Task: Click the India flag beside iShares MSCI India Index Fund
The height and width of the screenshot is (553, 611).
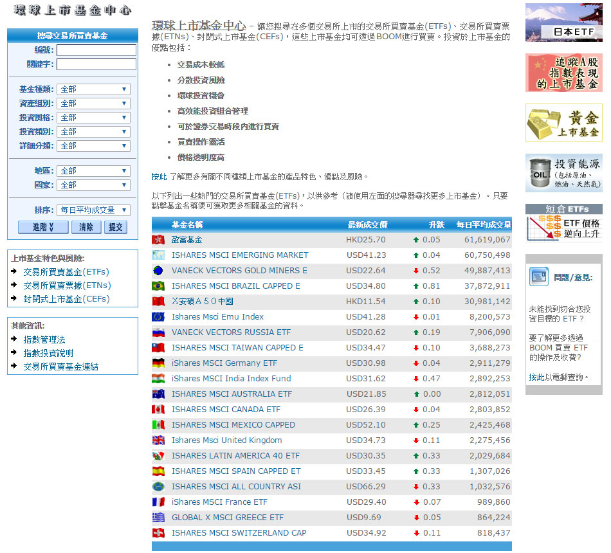Action: tap(158, 378)
